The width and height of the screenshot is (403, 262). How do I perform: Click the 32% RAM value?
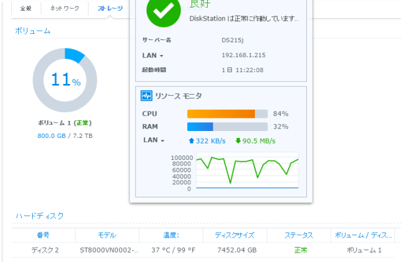[x=281, y=127]
